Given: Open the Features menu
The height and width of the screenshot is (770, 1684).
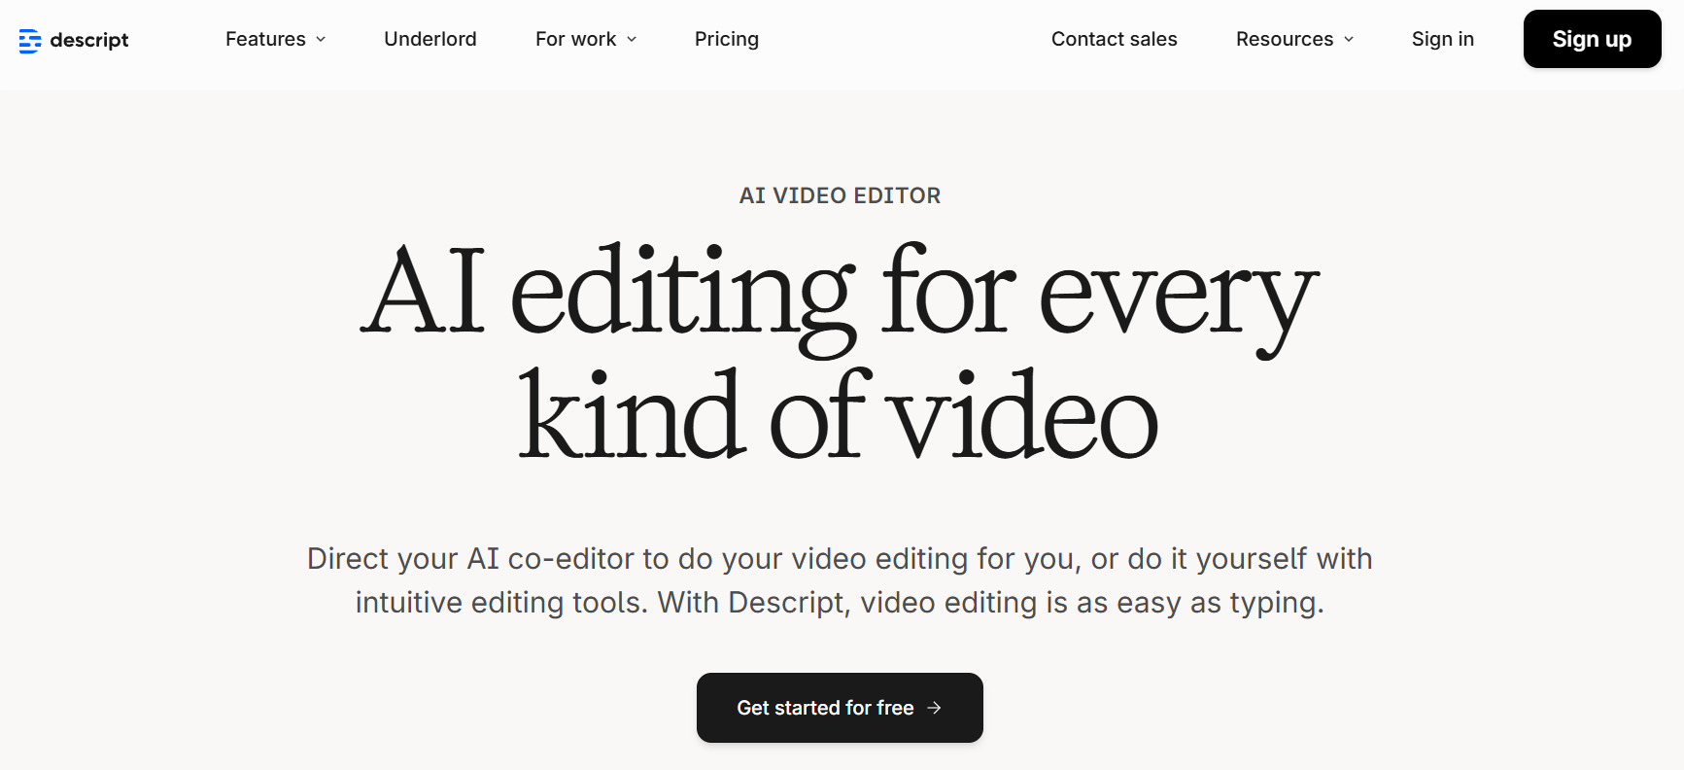Looking at the screenshot, I should coord(265,39).
